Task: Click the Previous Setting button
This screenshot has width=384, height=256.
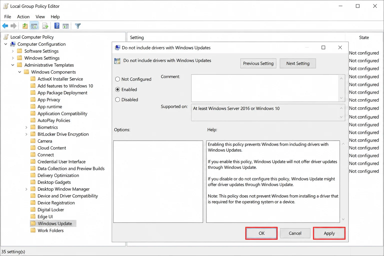Action: (258, 63)
